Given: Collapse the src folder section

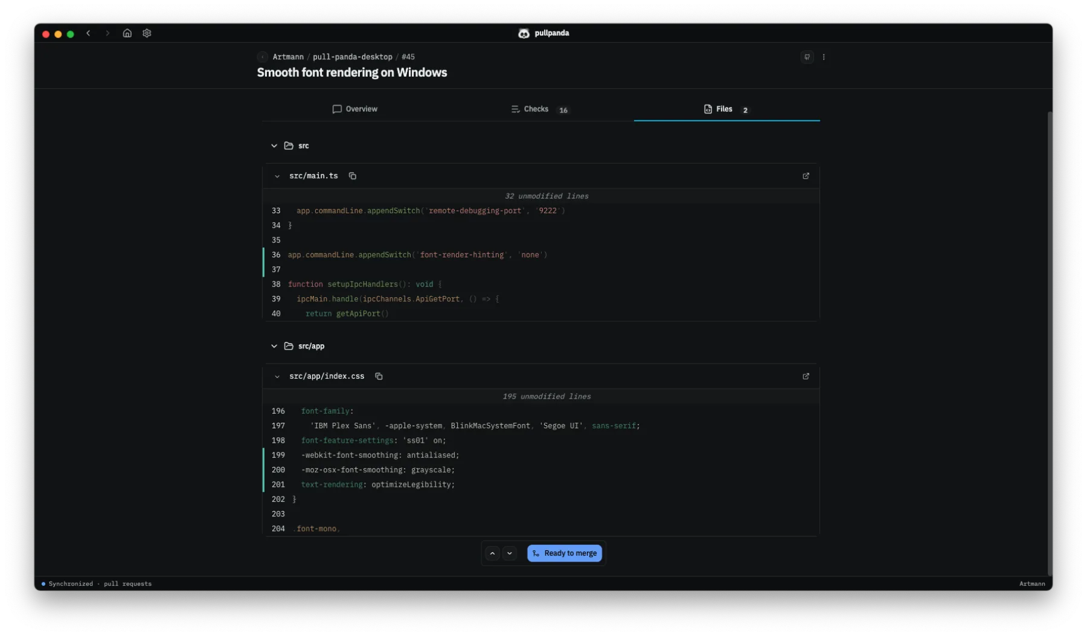Looking at the screenshot, I should [x=274, y=146].
